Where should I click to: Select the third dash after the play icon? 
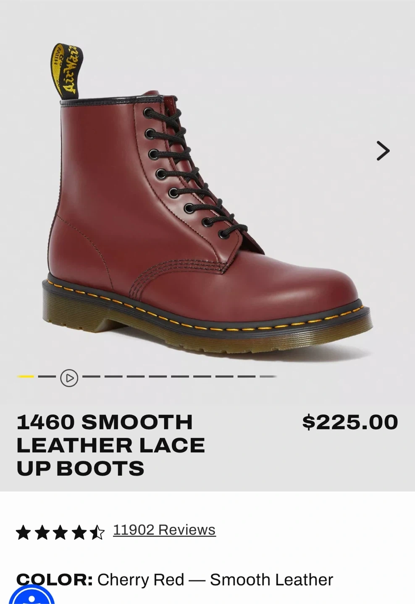tap(136, 376)
